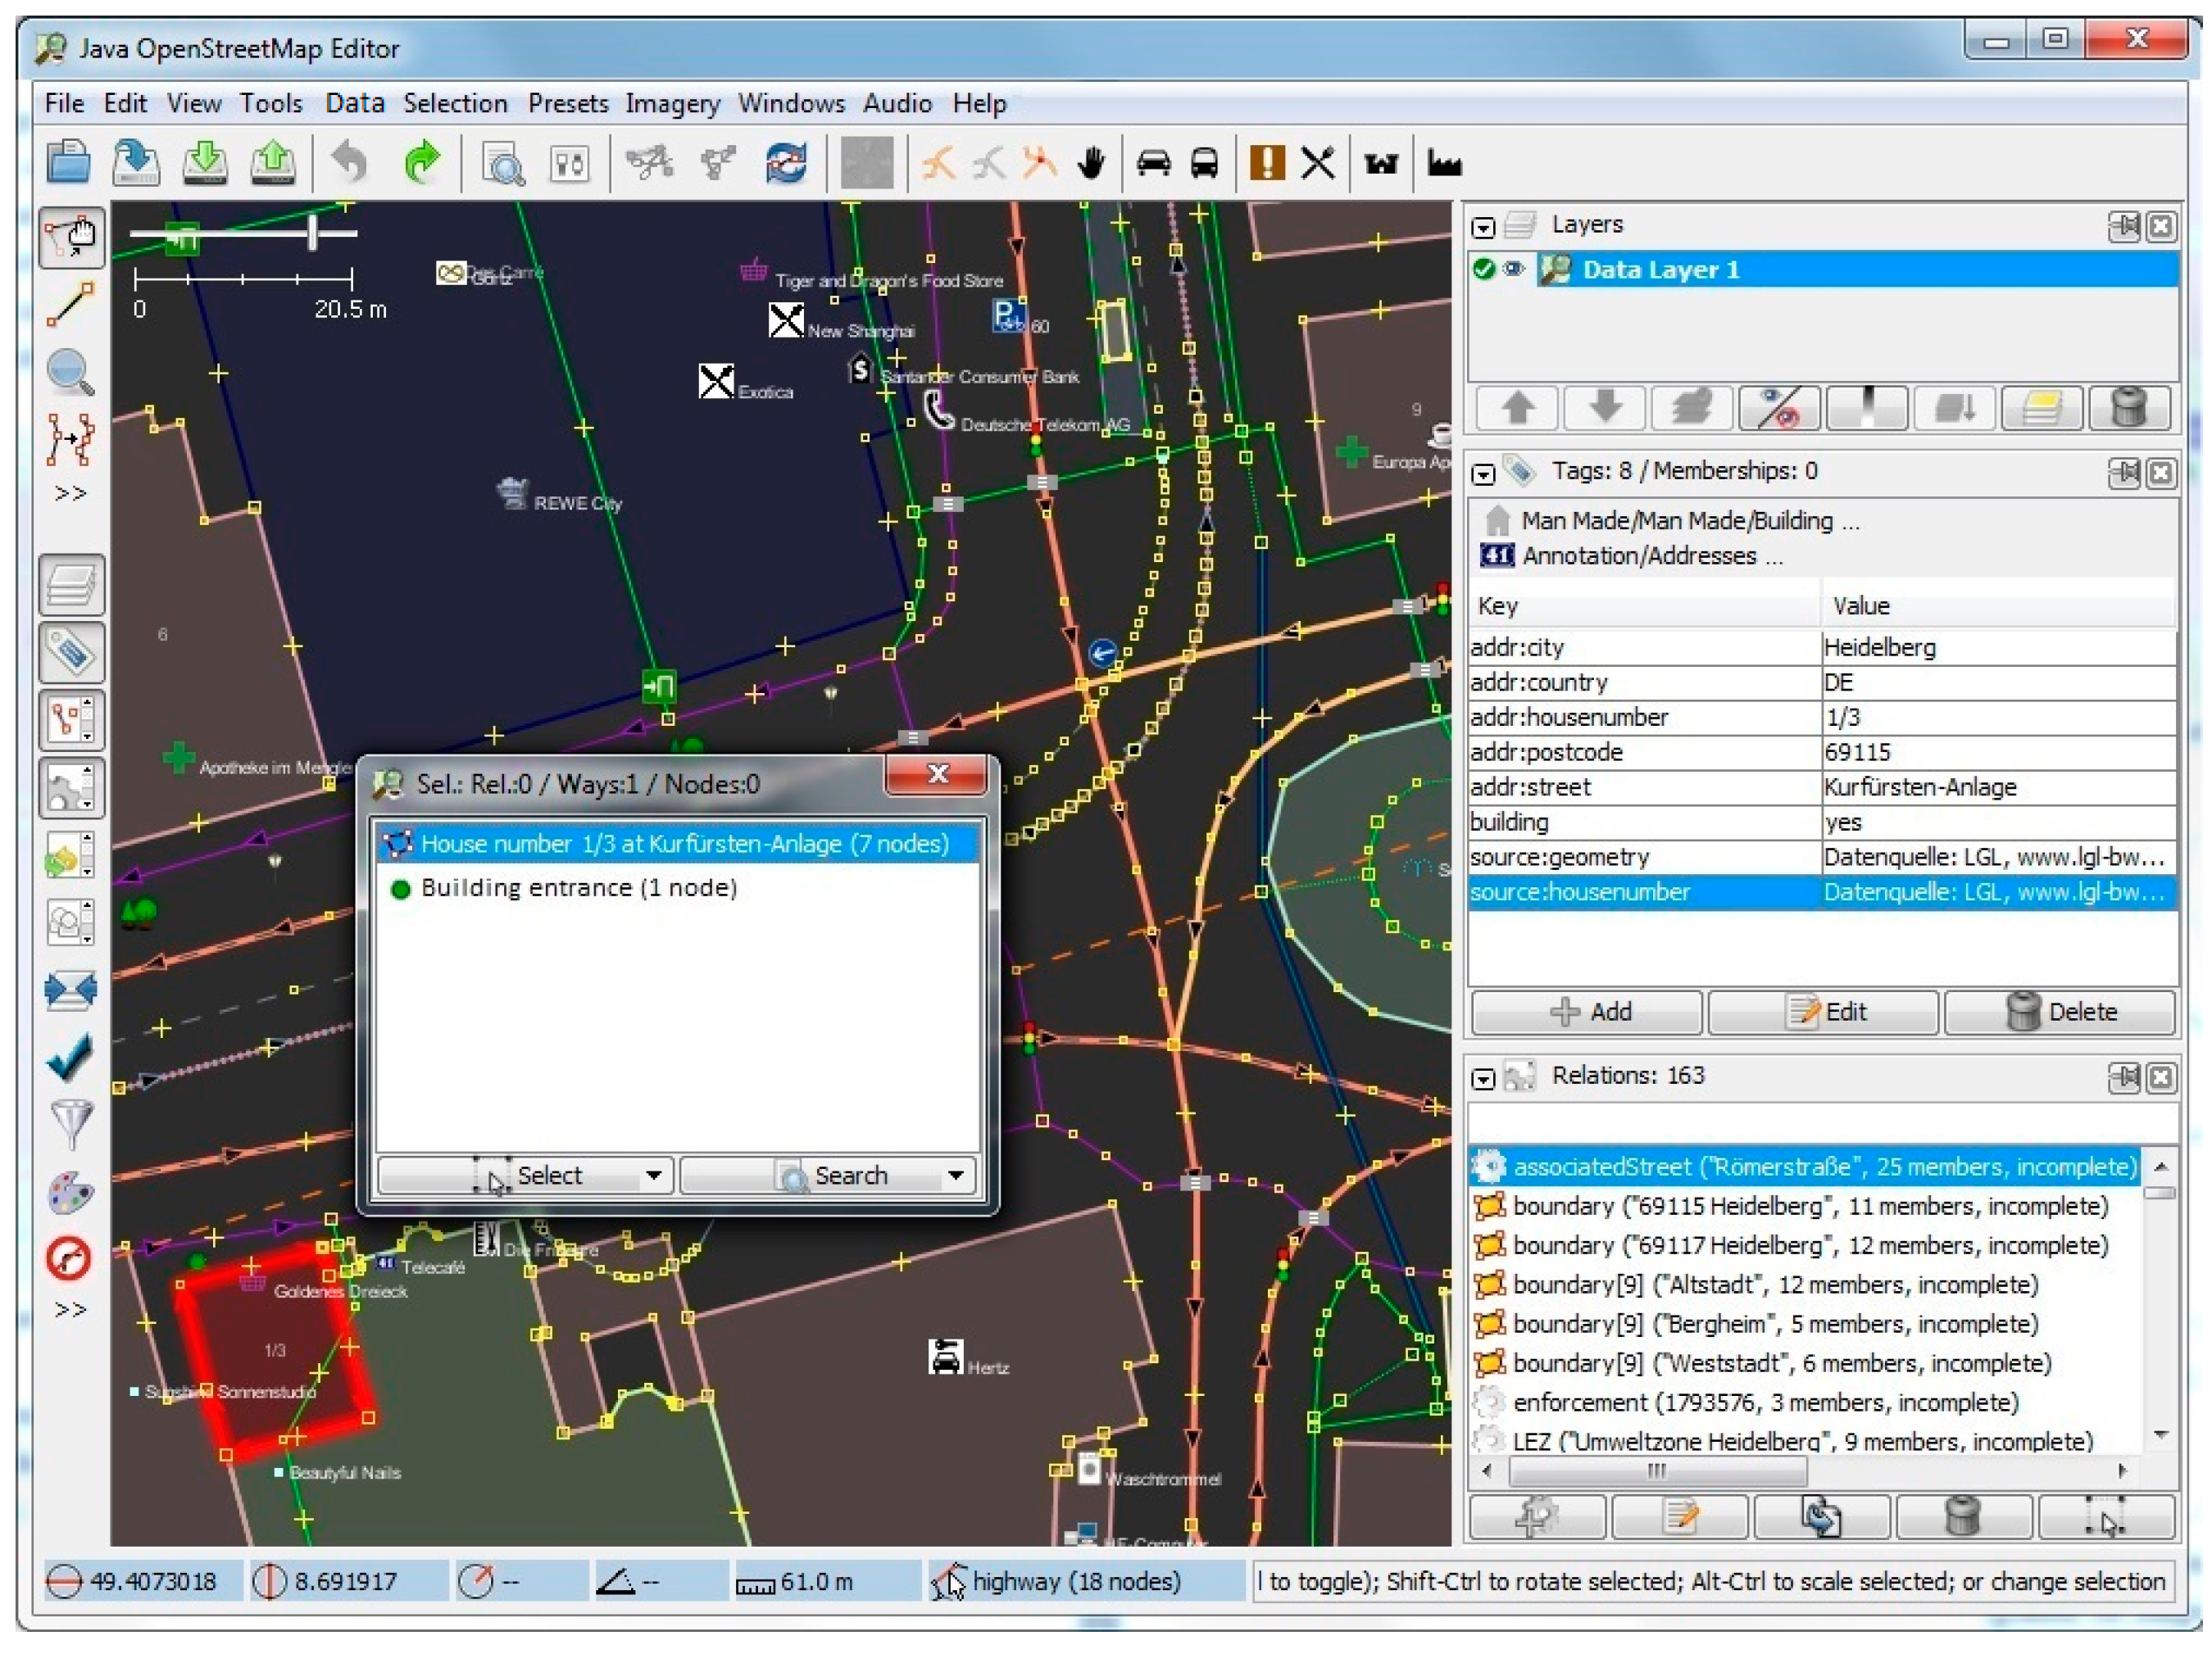Open the Audio menu
The width and height of the screenshot is (2212, 1654).
[x=897, y=103]
